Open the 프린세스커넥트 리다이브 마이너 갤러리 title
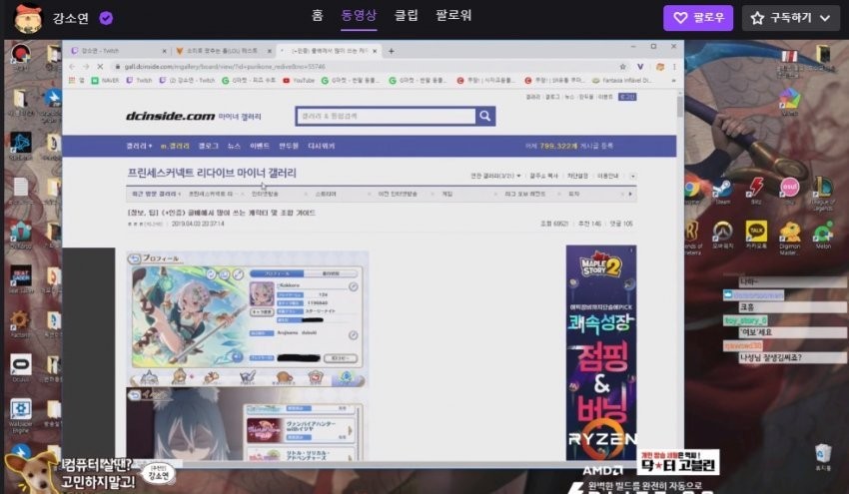 pos(212,173)
